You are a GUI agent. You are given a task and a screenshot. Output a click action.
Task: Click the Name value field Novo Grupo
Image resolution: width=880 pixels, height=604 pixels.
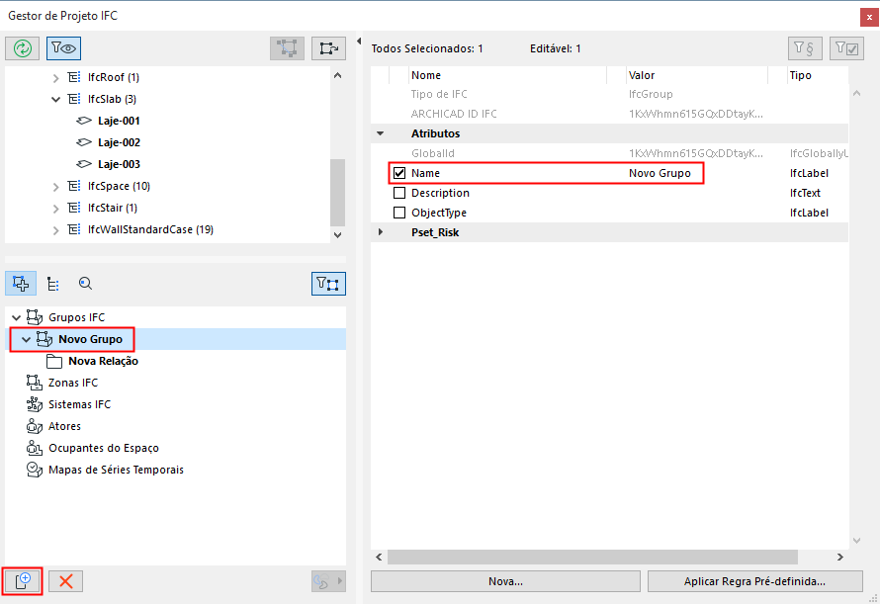point(660,173)
